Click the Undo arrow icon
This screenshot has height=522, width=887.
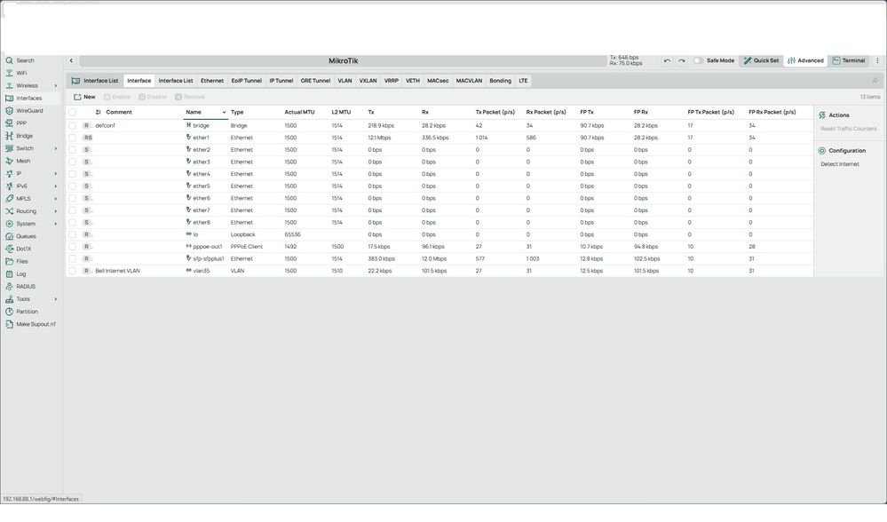(x=667, y=61)
